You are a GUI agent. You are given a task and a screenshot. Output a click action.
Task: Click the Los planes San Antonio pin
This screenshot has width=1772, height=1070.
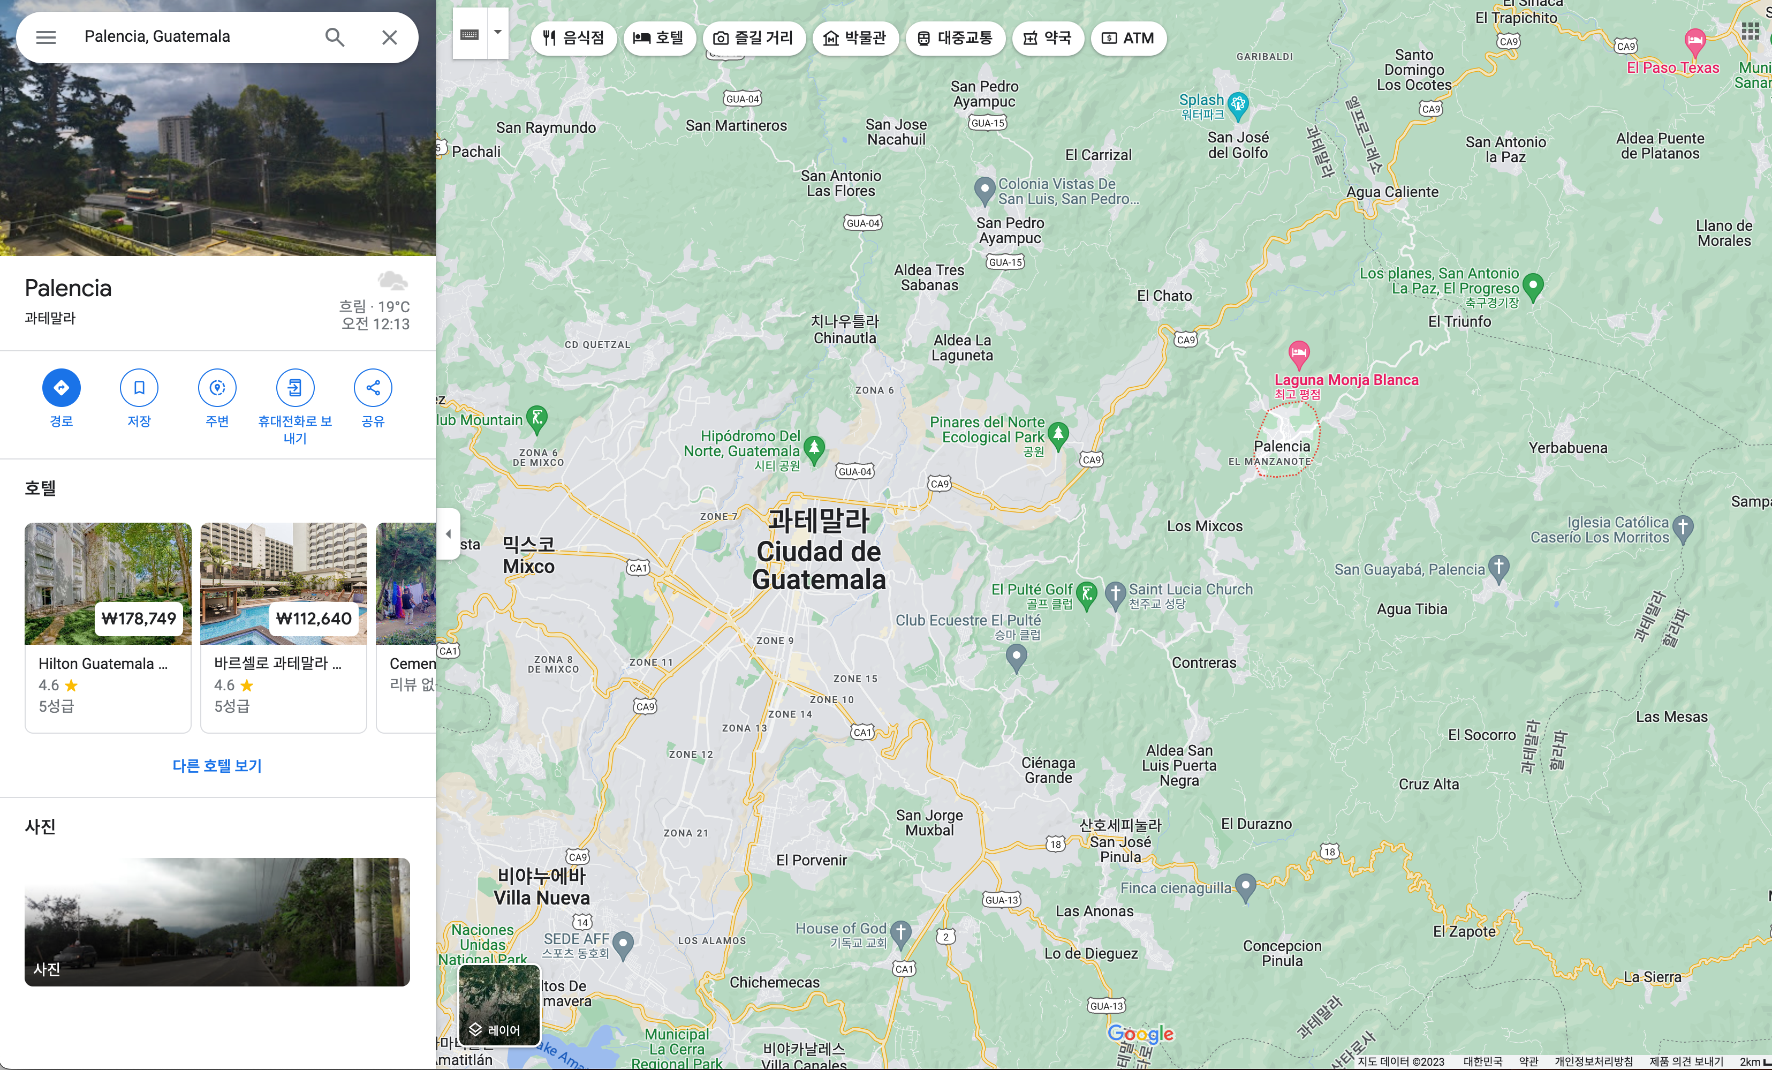tap(1533, 287)
